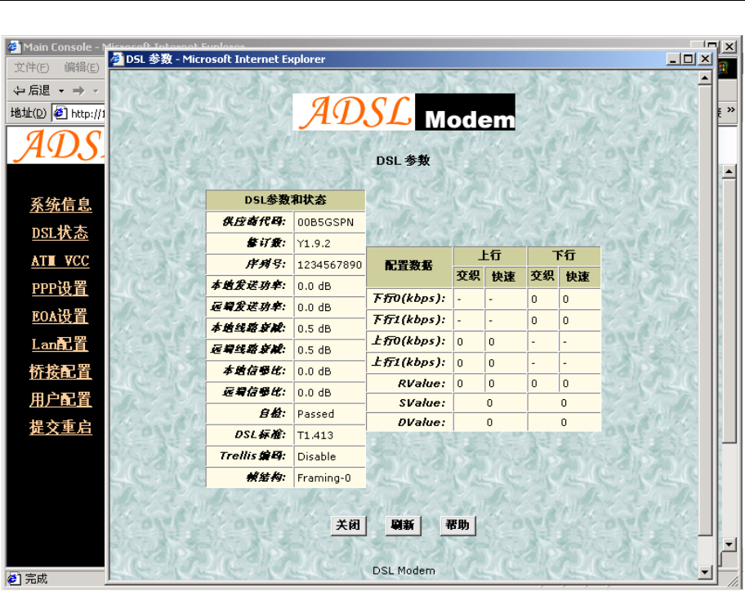Click the SValue: row label
The image size is (745, 591).
tap(422, 403)
